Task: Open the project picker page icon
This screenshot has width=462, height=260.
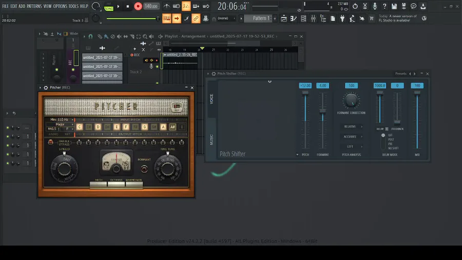Action: (x=333, y=18)
